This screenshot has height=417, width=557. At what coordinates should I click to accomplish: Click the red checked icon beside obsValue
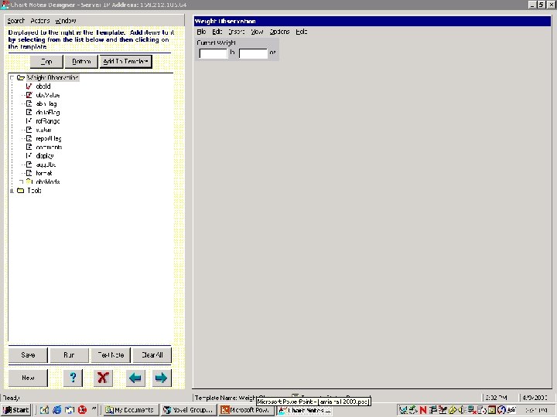pyautogui.click(x=29, y=95)
